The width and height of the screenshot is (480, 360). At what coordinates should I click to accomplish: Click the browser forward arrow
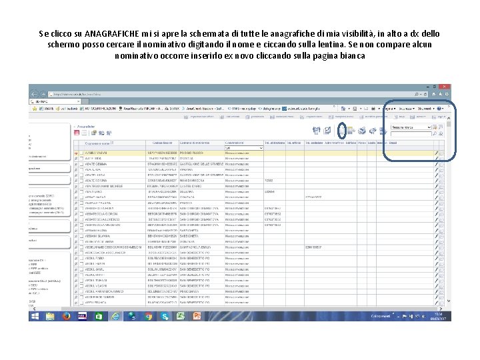coord(43,94)
